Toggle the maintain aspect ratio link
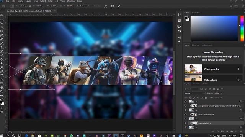245x137 pixels. [x=60, y=6]
